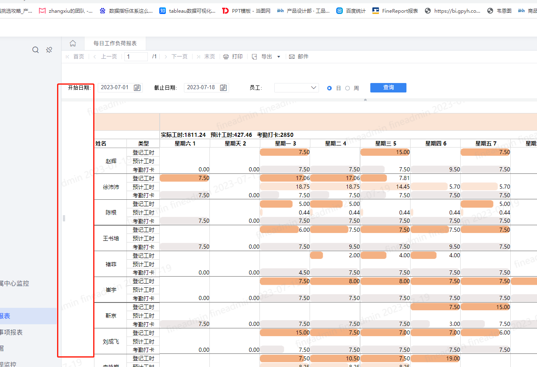Viewport: 537px width, 367px height.
Task: Click the 预计工时:427.46 summary text
Action: [x=231, y=135]
